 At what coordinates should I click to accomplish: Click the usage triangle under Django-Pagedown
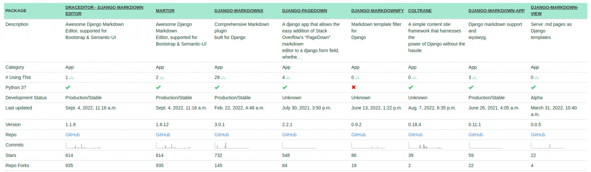tap(288, 78)
